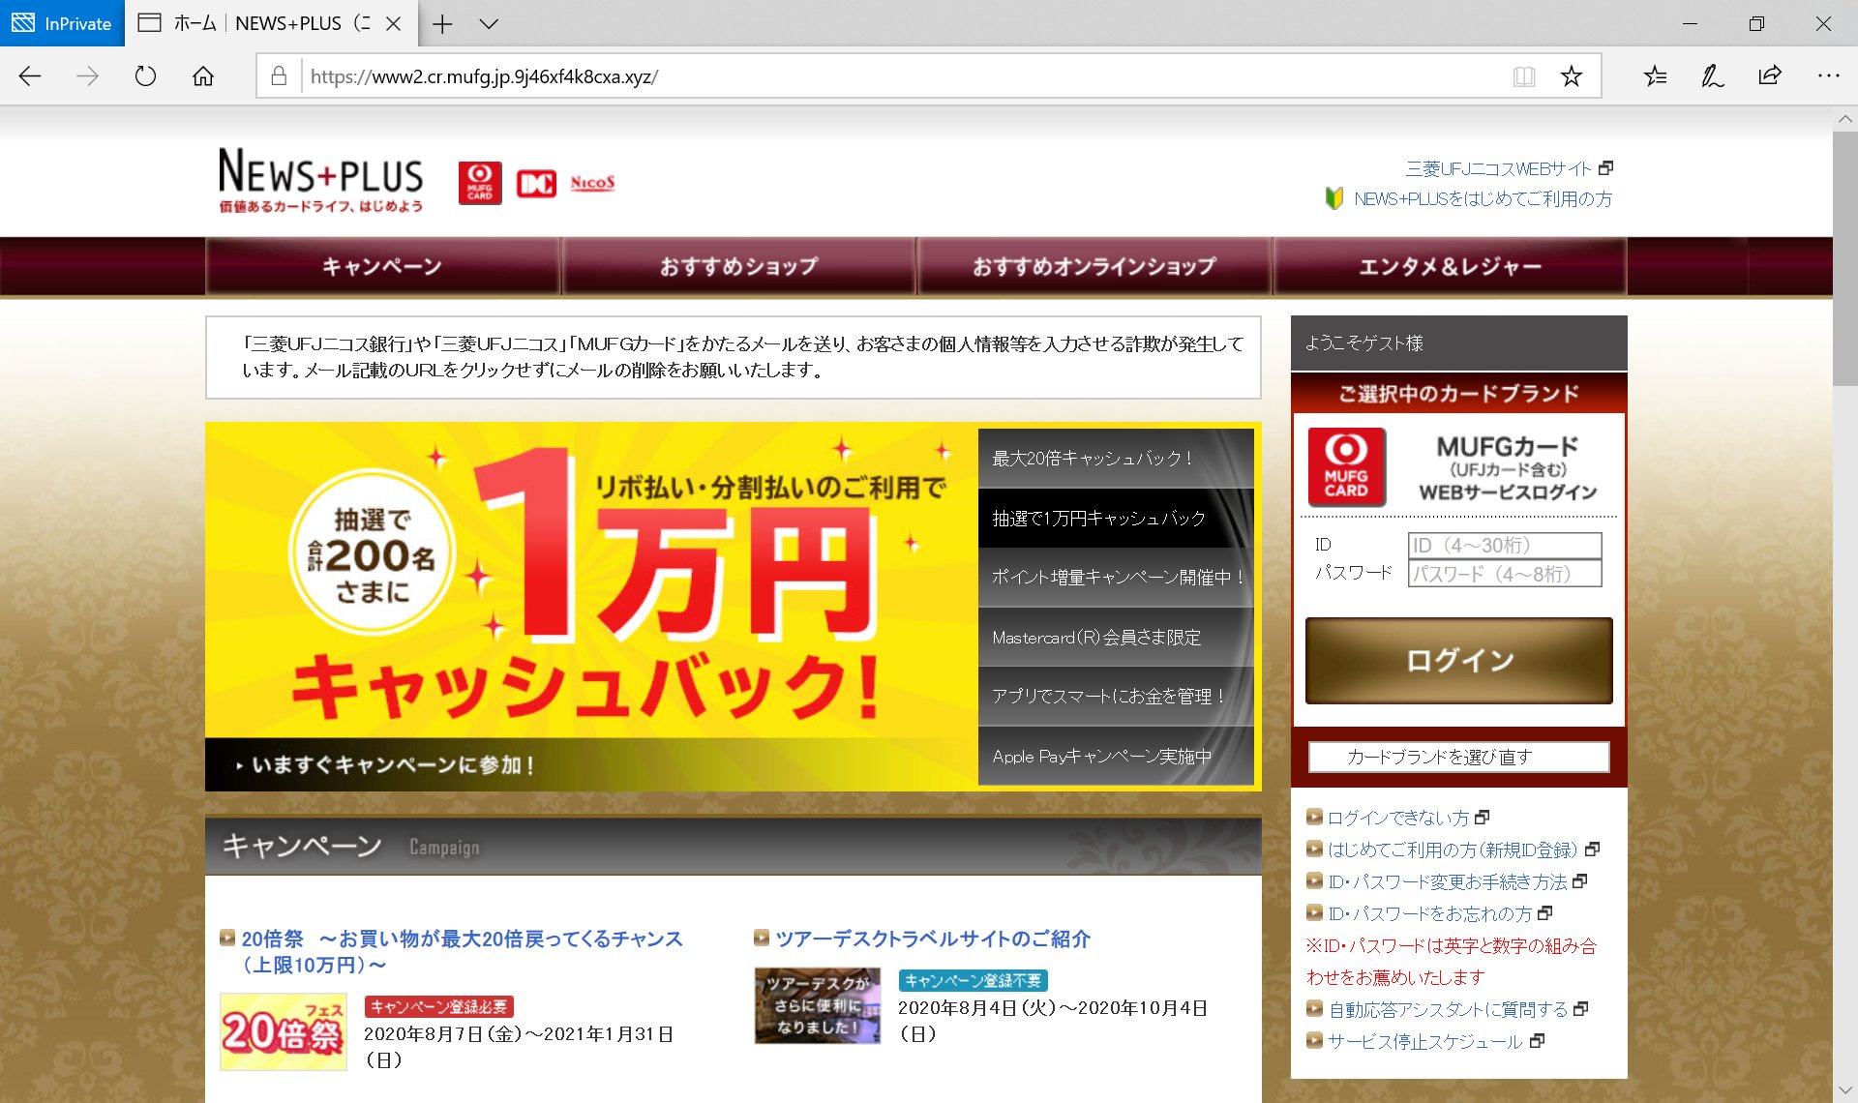Click the 20倍祭 campaign thumbnail
The height and width of the screenshot is (1103, 1858).
(x=284, y=1032)
